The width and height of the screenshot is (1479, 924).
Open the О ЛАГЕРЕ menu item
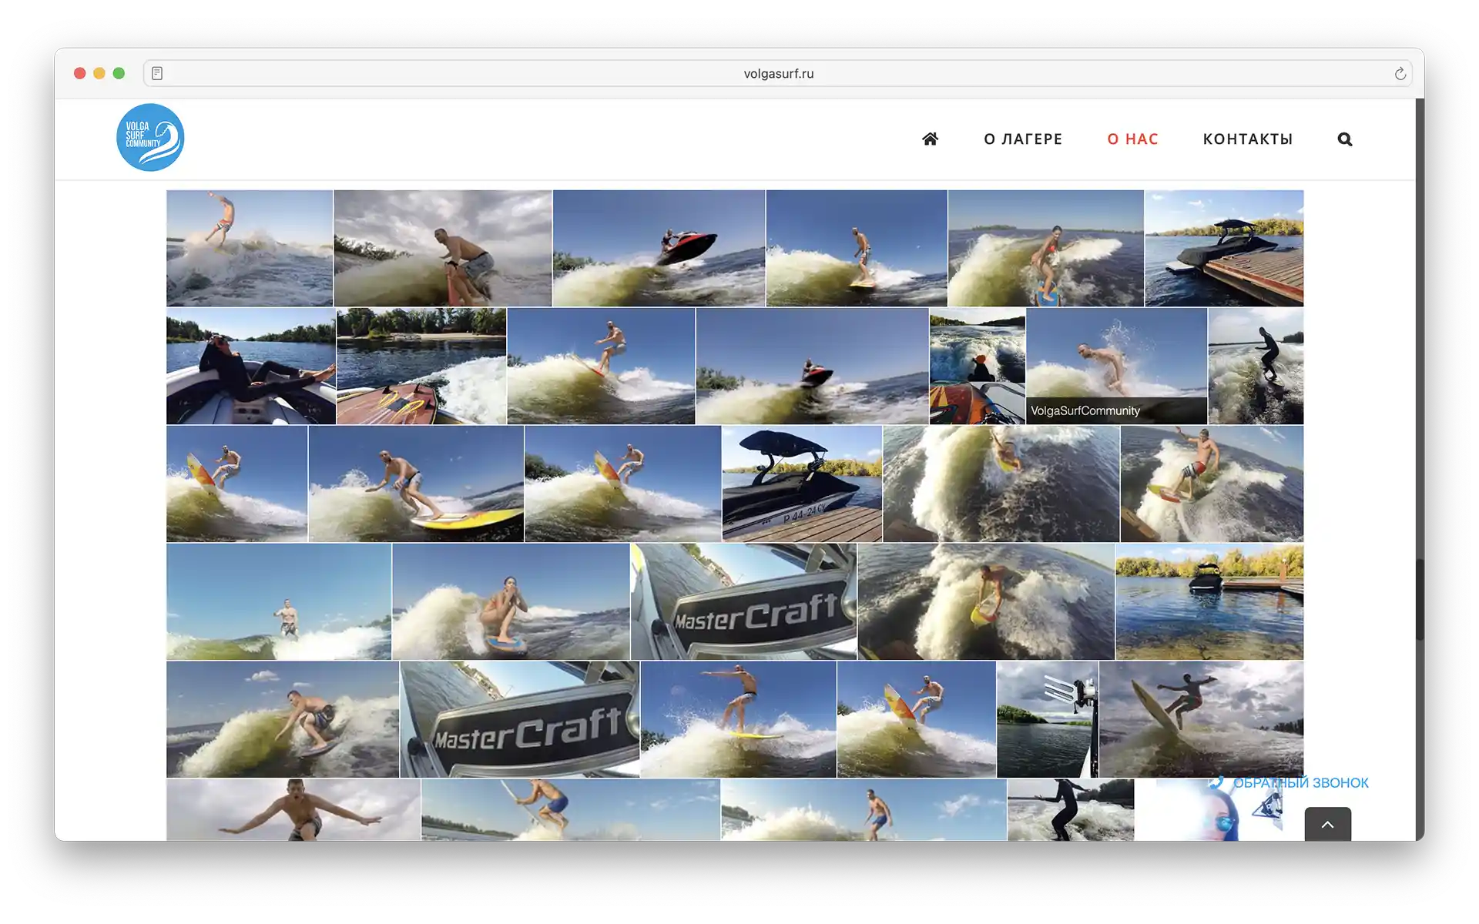[x=1023, y=139]
